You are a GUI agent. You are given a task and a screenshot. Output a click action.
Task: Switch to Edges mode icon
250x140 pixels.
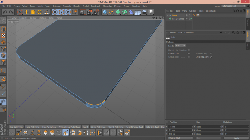coord(4,56)
